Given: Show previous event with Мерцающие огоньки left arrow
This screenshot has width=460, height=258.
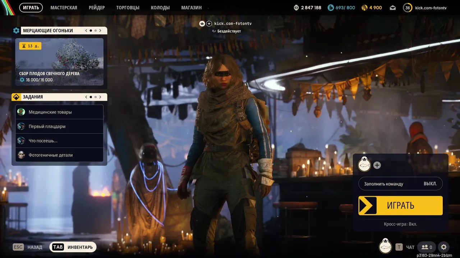Looking at the screenshot, I should [x=86, y=30].
